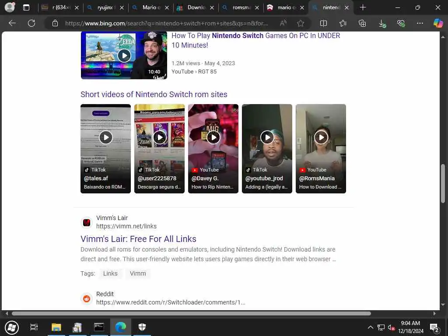Open Downloads icon in toolbar
Screen dimensions: 448x336
[x=382, y=24]
